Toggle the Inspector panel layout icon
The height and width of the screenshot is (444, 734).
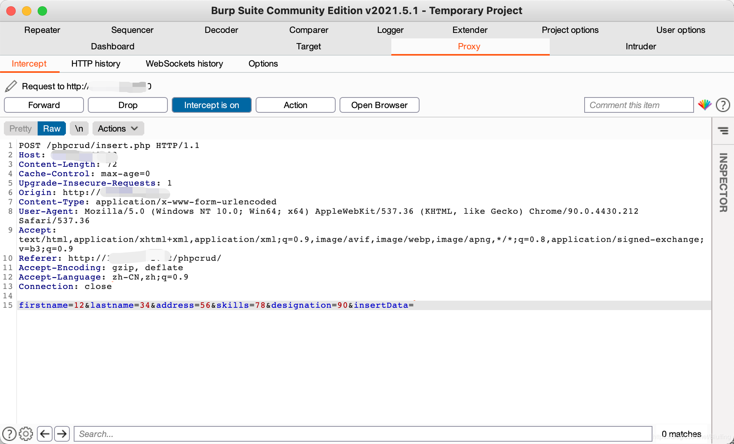tap(723, 130)
